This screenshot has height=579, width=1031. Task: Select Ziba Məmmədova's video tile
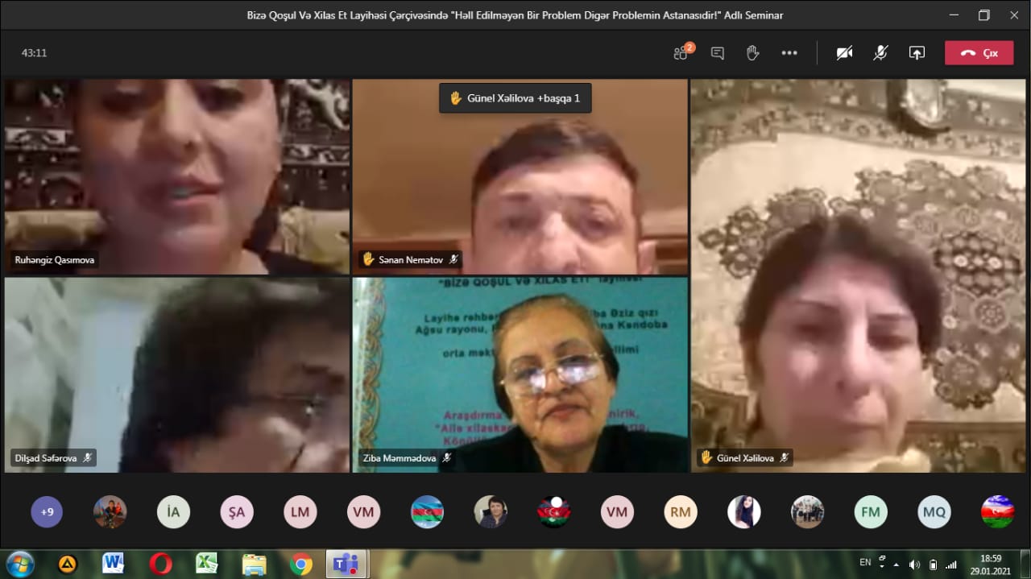(x=520, y=374)
